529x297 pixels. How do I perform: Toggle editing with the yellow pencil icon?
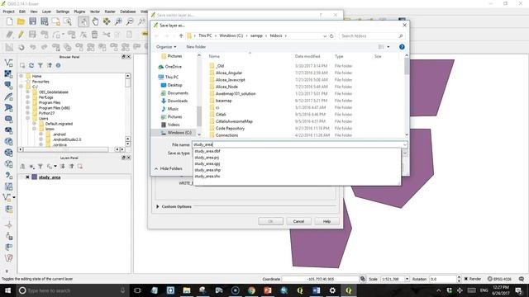[21, 35]
